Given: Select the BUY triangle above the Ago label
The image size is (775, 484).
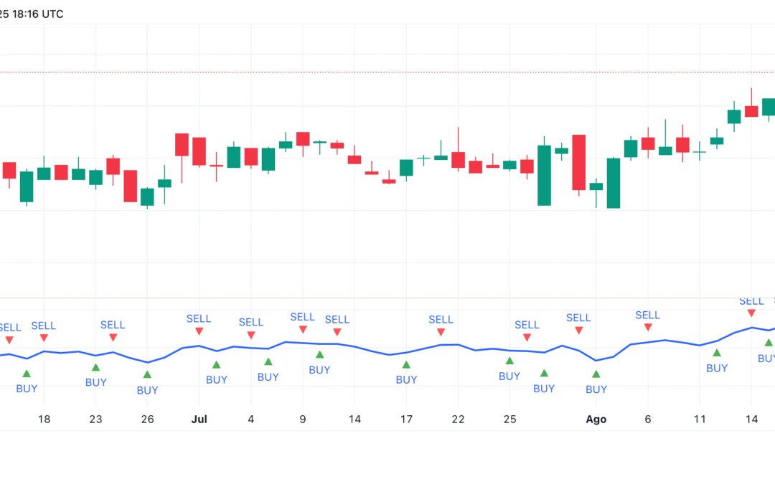Looking at the screenshot, I should click(x=596, y=374).
